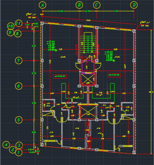Select axis bubble number 8
Screen dimensions: 154x165
(x=18, y=33)
